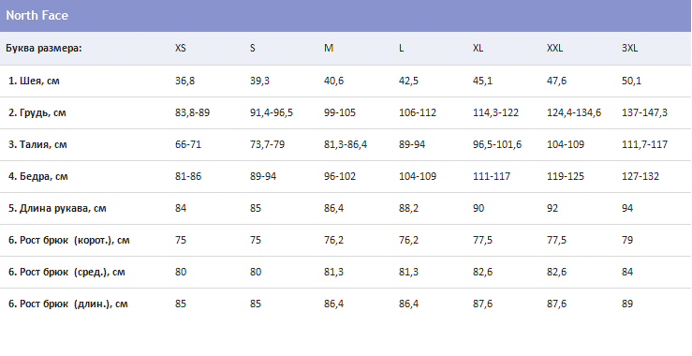
Task: Click sleeve length value 88,2
Action: click(x=408, y=209)
